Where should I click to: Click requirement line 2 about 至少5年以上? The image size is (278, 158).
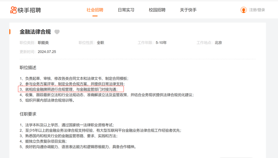100,130
